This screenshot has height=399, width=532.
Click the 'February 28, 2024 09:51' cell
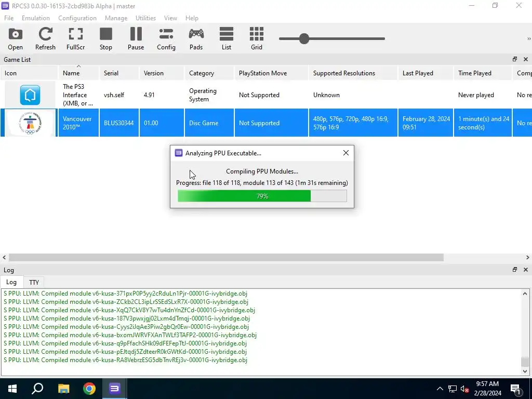pyautogui.click(x=425, y=123)
